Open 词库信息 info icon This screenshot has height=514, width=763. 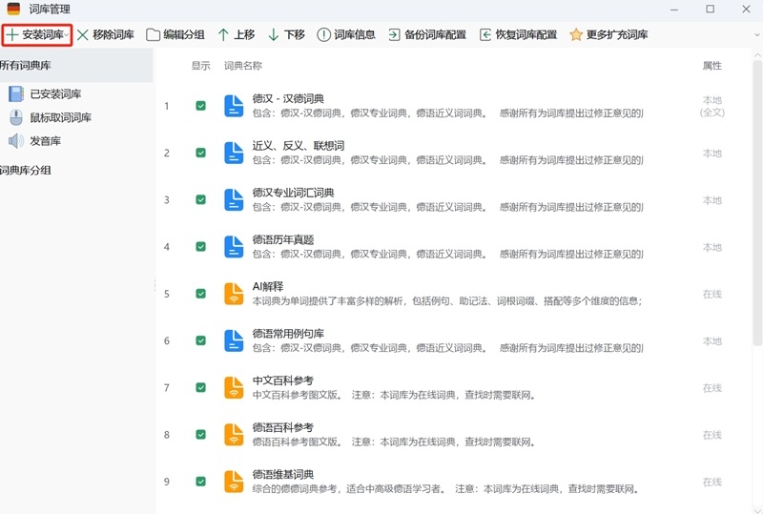coord(324,34)
